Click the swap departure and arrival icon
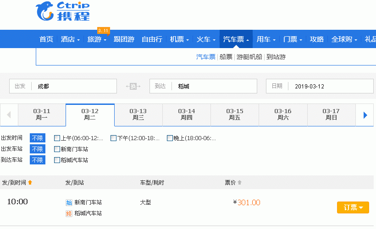The width and height of the screenshot is (376, 229). [133, 86]
